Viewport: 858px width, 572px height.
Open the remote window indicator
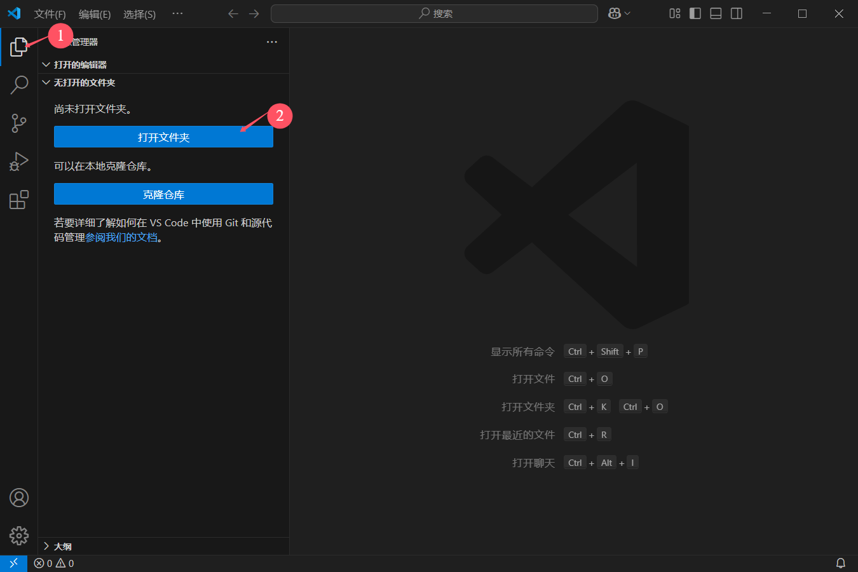click(x=13, y=563)
